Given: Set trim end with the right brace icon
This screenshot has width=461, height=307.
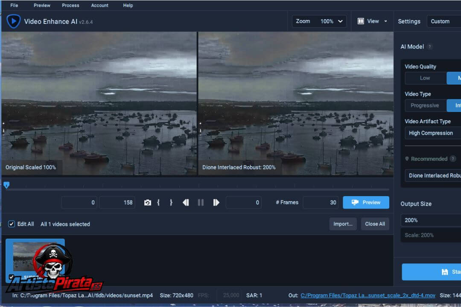Looking at the screenshot, I should tap(171, 203).
